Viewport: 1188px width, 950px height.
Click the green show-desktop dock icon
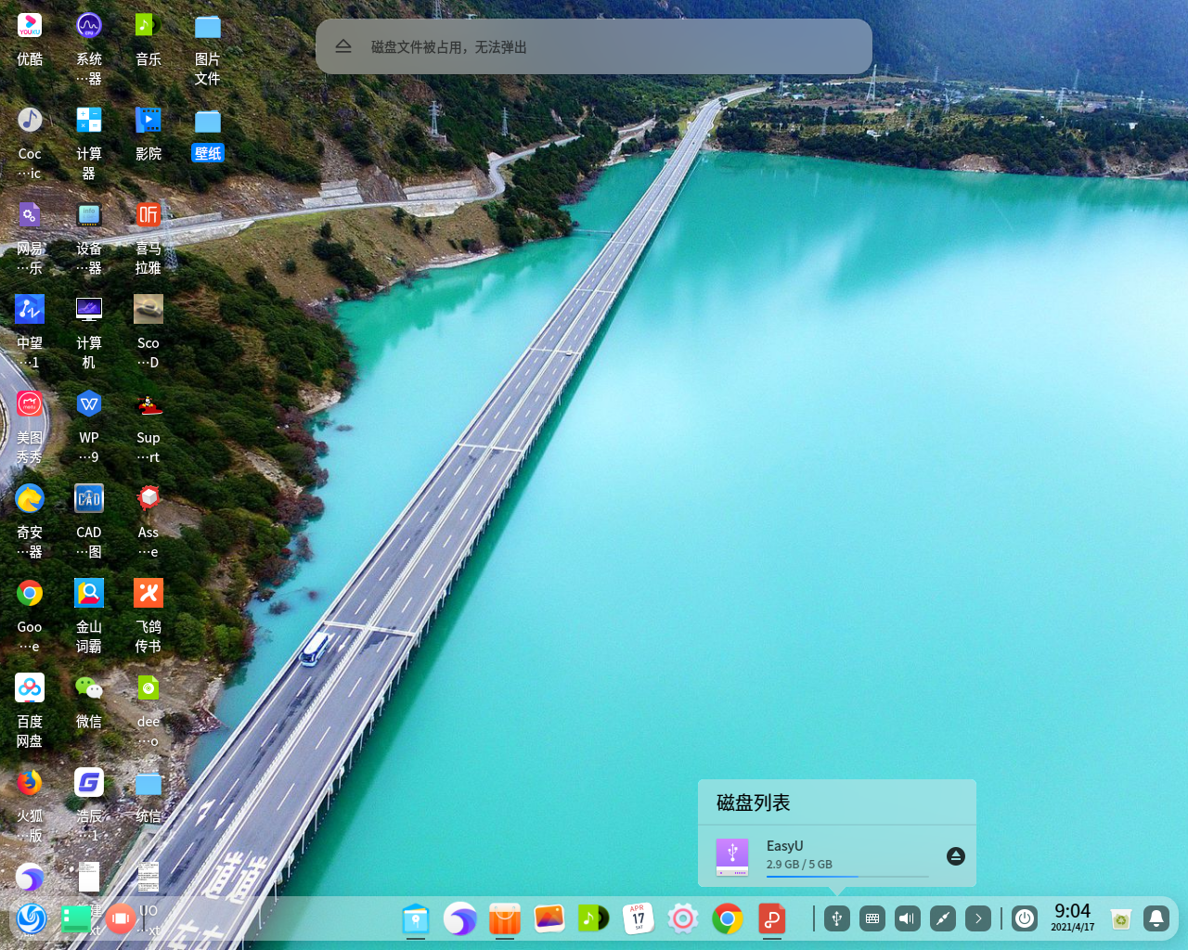click(x=75, y=918)
